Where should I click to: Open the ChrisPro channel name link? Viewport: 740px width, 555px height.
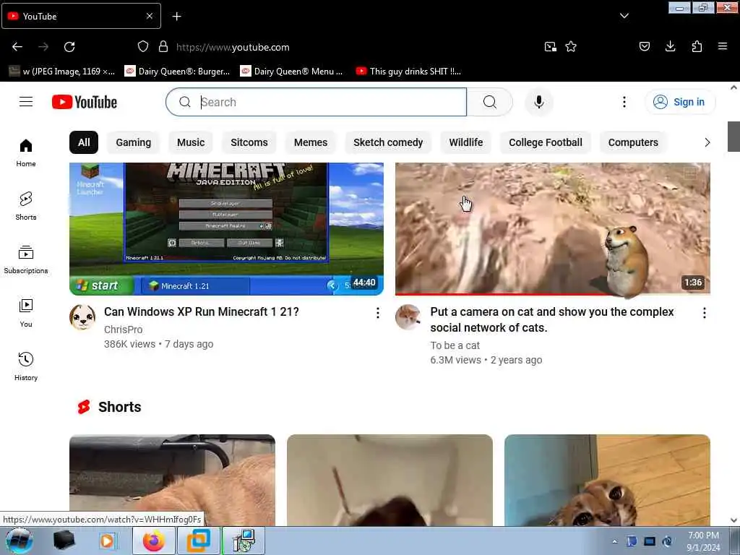pos(123,330)
